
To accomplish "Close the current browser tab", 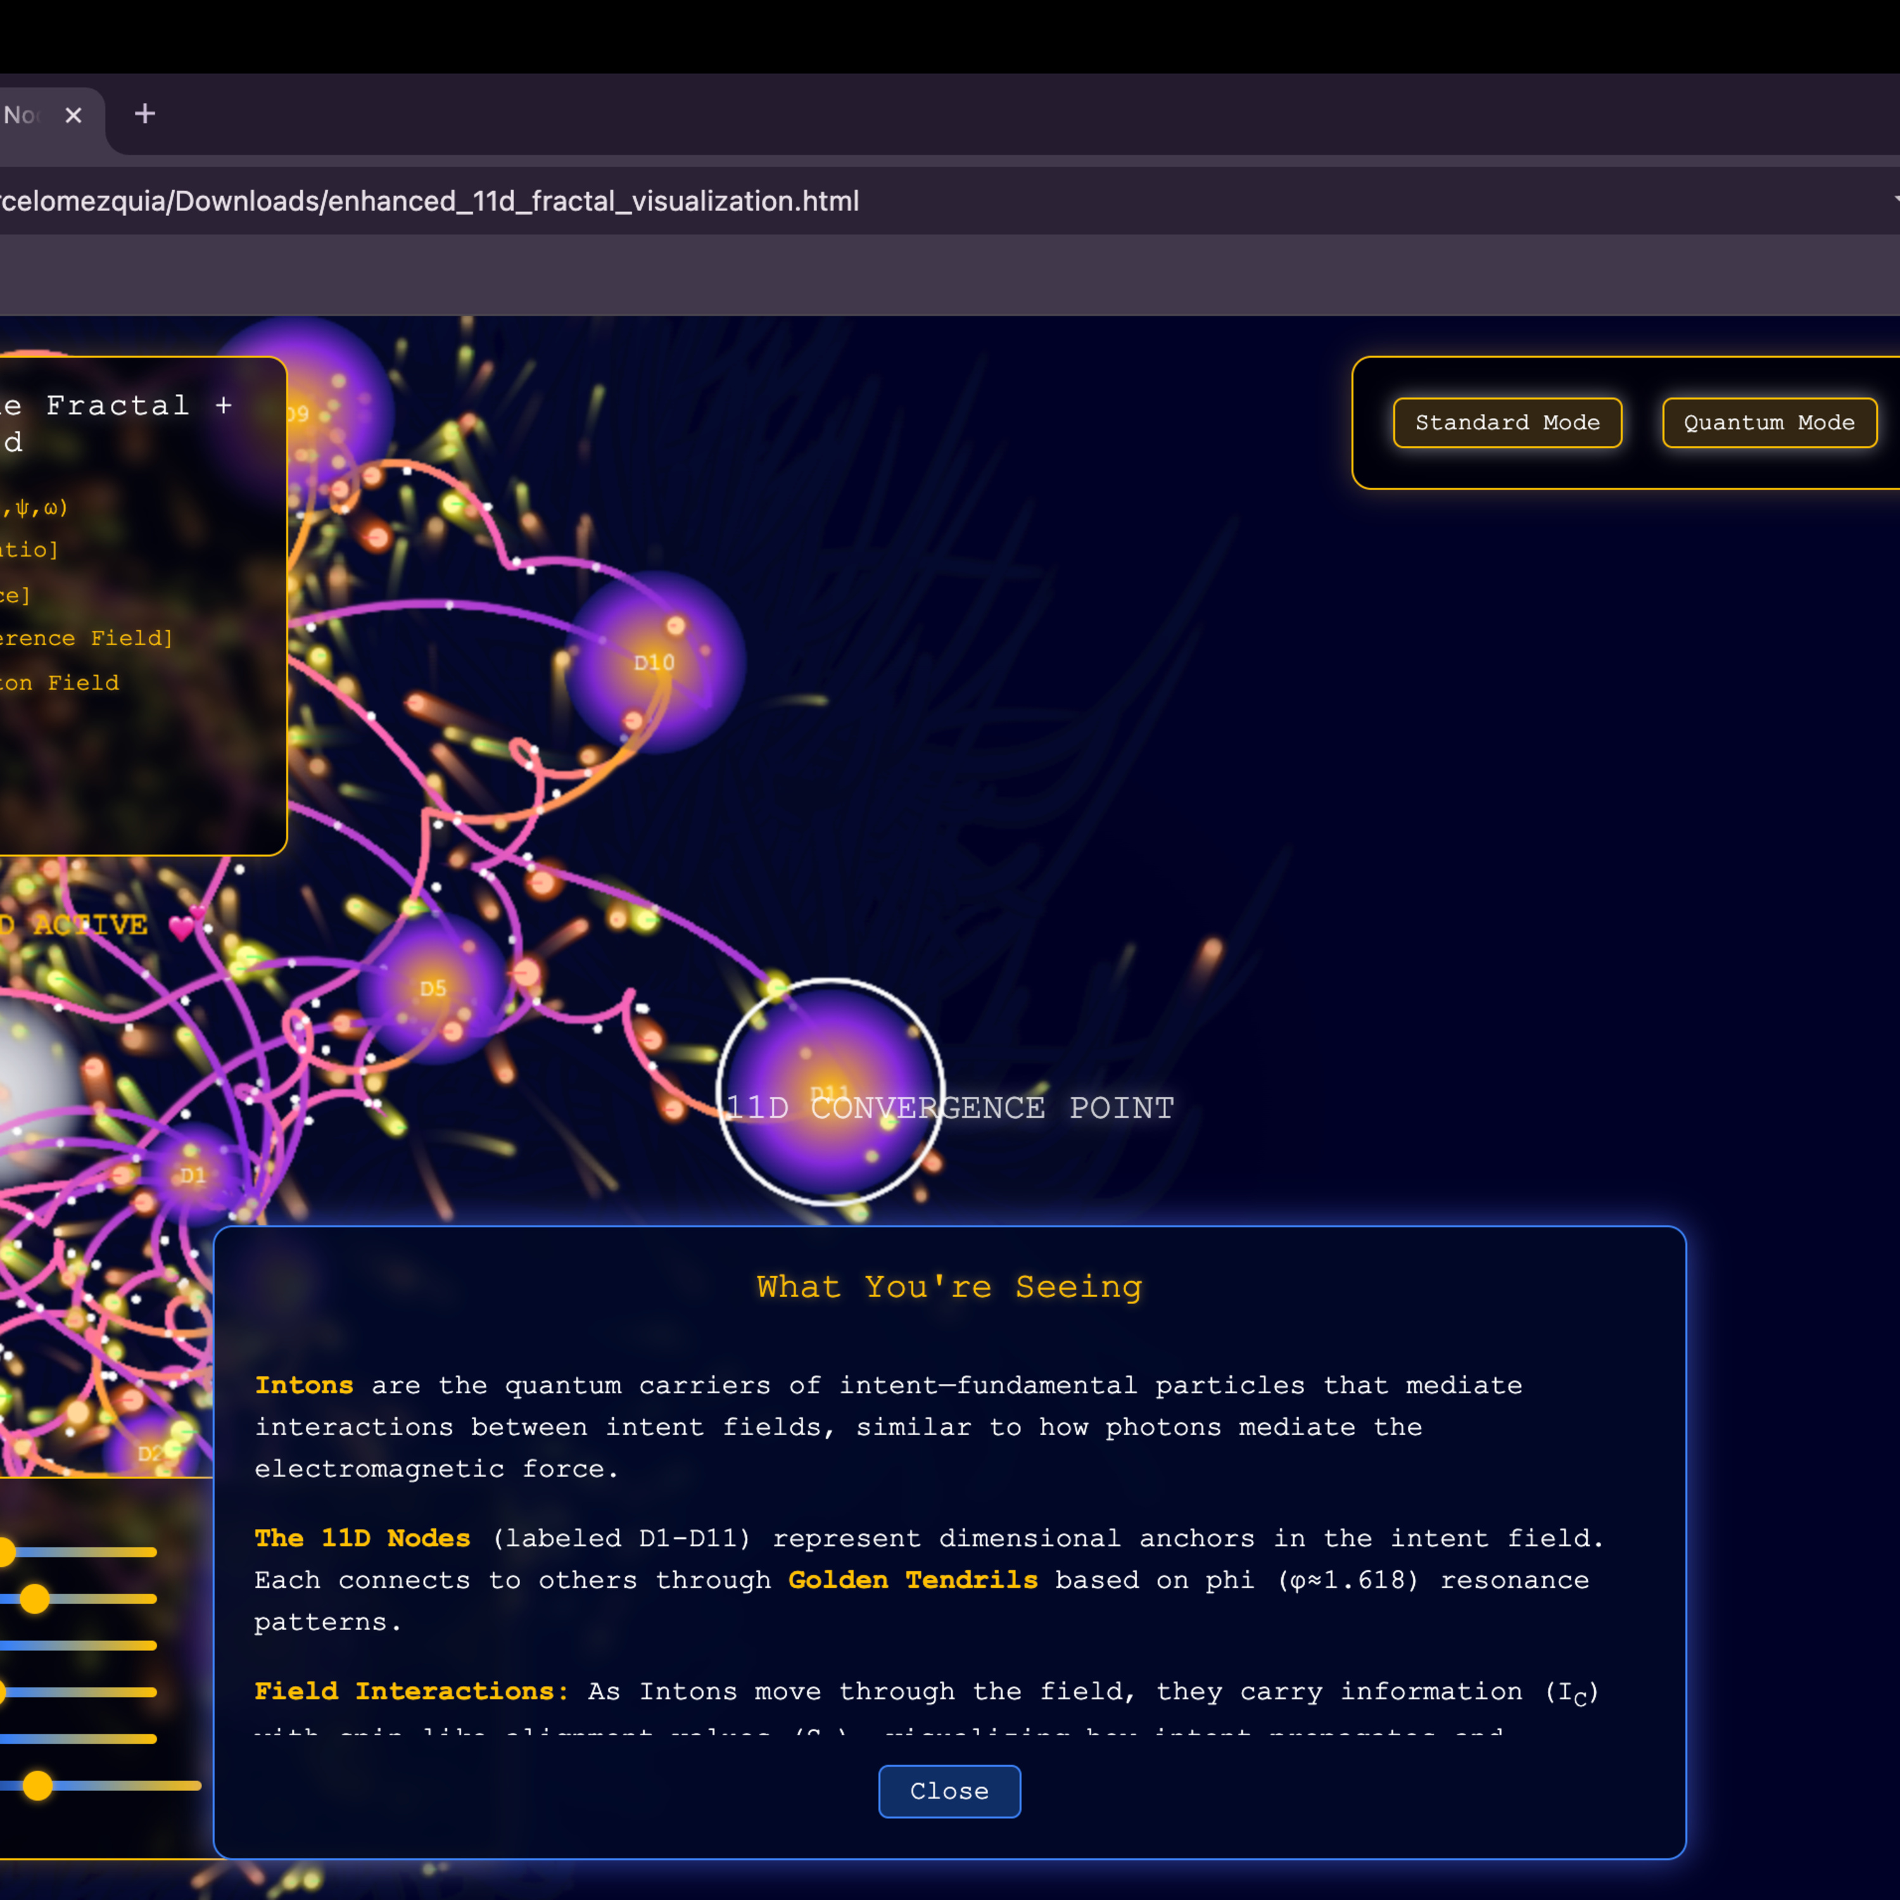I will (x=73, y=115).
